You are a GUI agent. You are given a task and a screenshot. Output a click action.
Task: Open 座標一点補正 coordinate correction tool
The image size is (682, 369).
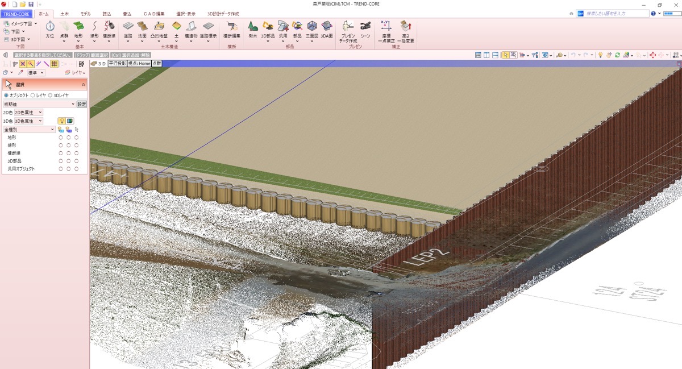point(386,28)
